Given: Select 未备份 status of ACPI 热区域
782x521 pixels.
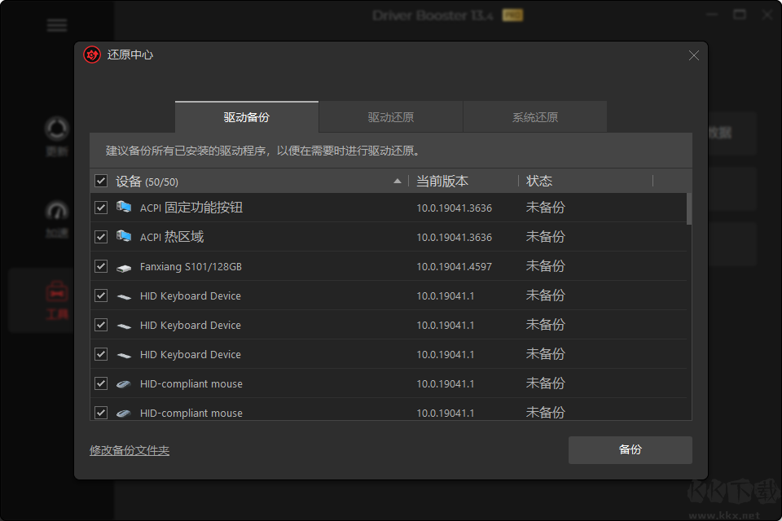Looking at the screenshot, I should point(545,236).
